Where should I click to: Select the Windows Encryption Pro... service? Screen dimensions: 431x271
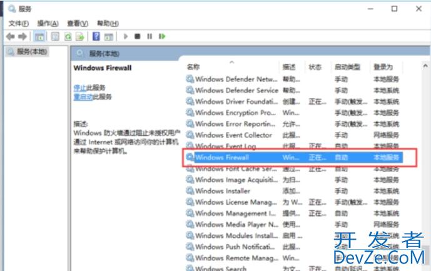click(x=235, y=113)
